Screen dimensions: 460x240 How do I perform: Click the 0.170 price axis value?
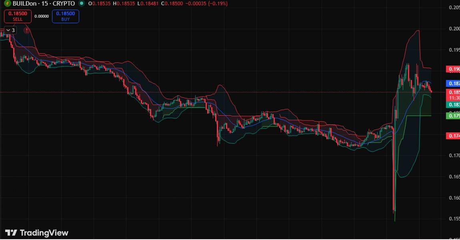point(454,156)
